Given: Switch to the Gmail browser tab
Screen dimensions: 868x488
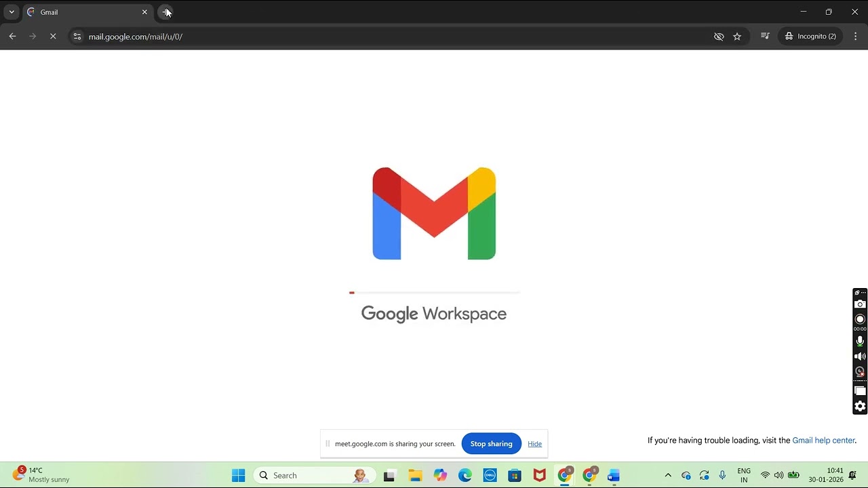Looking at the screenshot, I should 87,12.
